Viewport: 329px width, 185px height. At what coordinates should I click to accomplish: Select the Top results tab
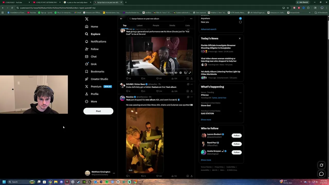pos(125,25)
